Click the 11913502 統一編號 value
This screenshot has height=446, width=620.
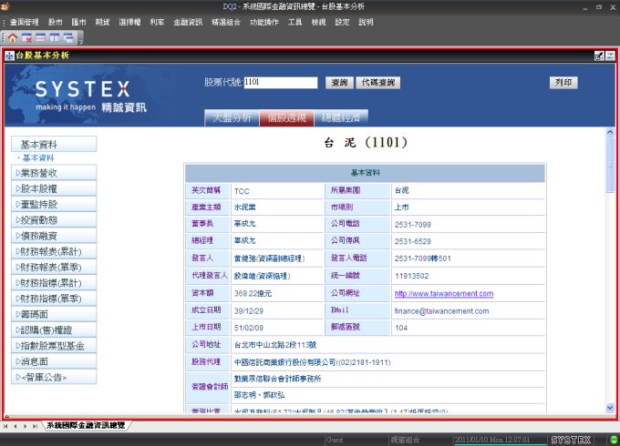(x=411, y=276)
